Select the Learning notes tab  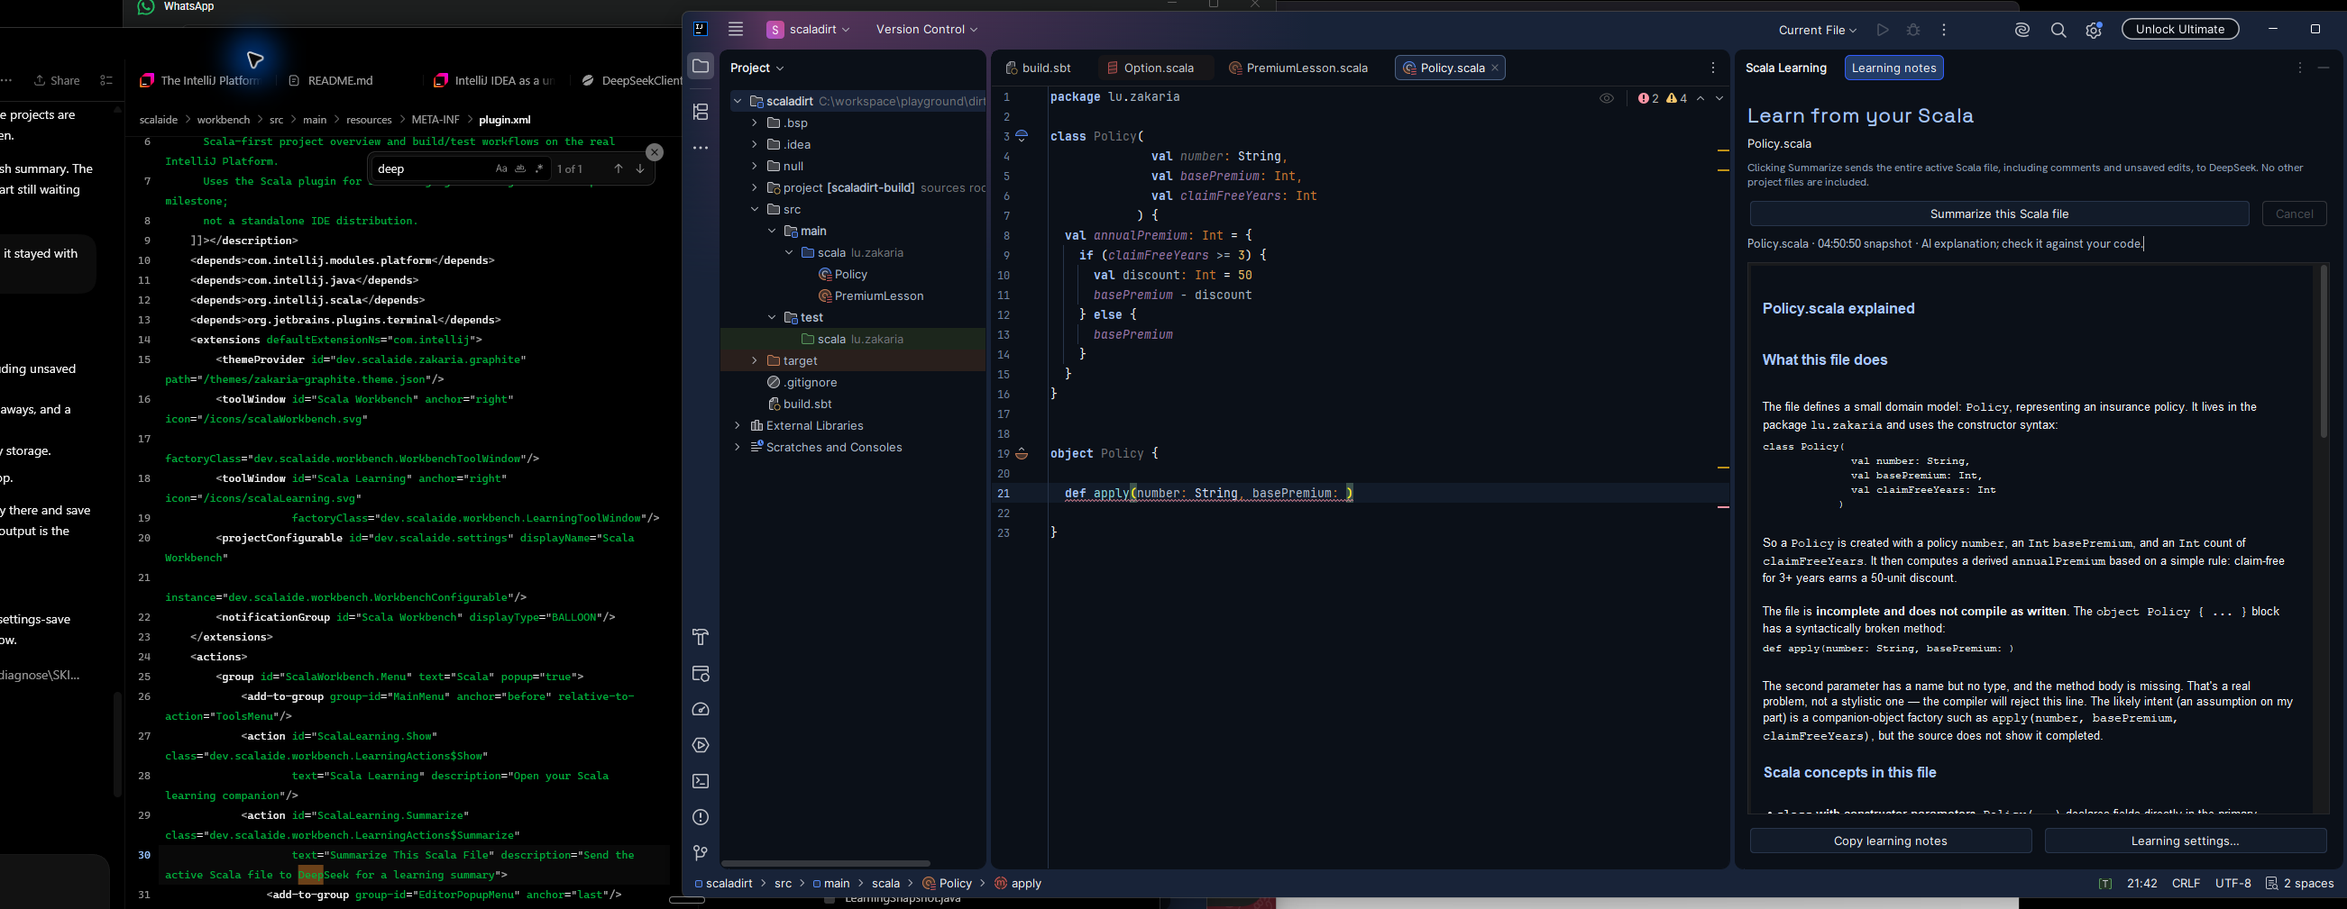[1893, 68]
